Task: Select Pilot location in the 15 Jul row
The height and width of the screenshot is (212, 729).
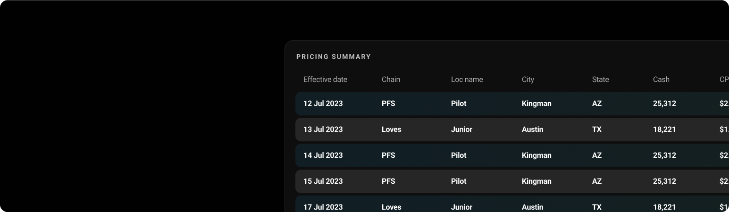Action: [x=459, y=181]
